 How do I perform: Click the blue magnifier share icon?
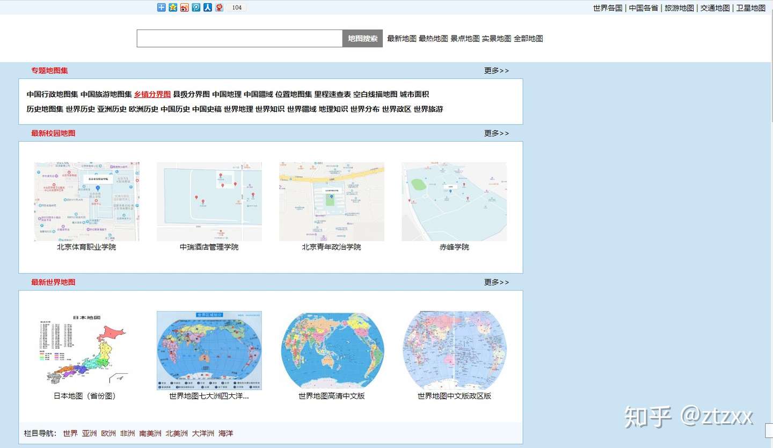(195, 8)
